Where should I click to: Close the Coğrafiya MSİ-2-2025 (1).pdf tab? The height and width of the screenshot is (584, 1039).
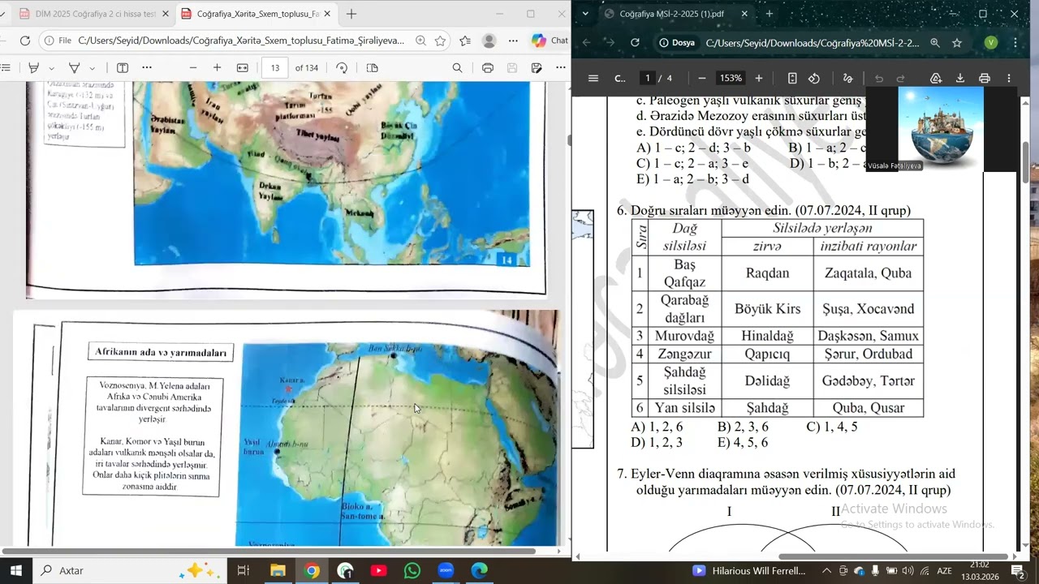(744, 14)
